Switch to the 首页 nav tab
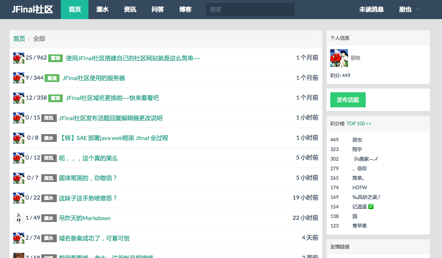The image size is (442, 258). pos(75,10)
